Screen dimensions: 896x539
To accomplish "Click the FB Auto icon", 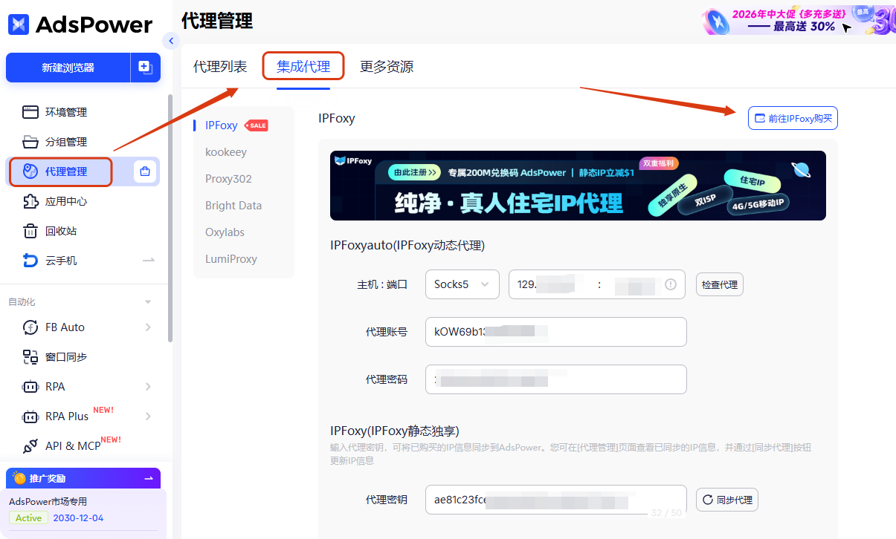I will [30, 327].
